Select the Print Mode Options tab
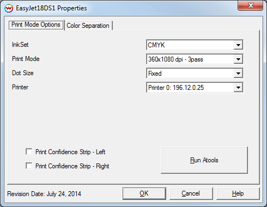The image size is (267, 207). pos(36,25)
